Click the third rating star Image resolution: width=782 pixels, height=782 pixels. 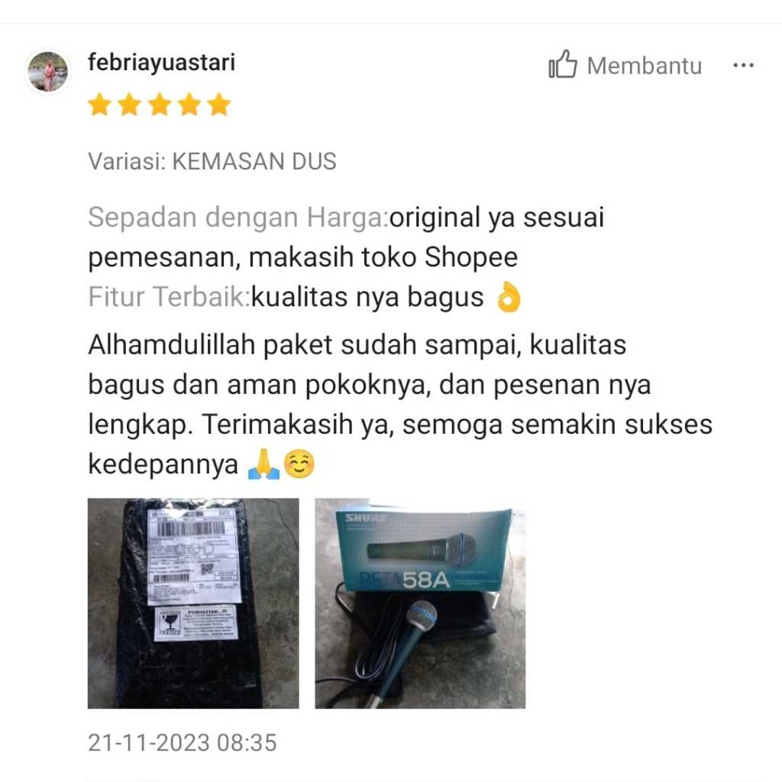click(160, 105)
